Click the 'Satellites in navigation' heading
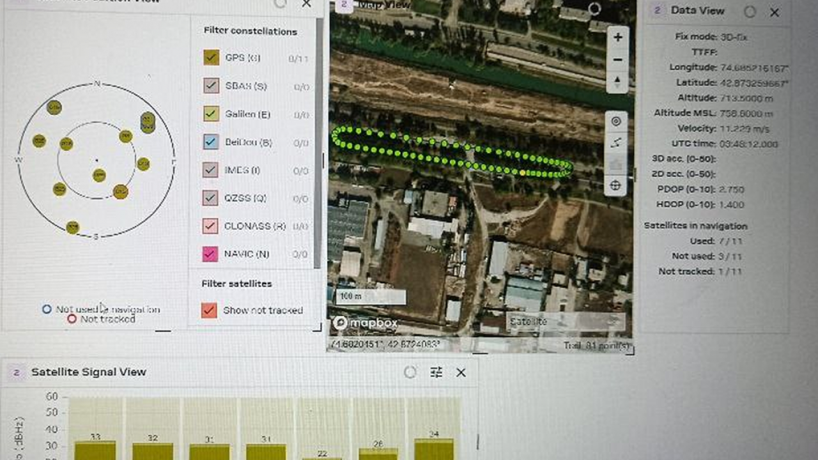 tap(695, 226)
